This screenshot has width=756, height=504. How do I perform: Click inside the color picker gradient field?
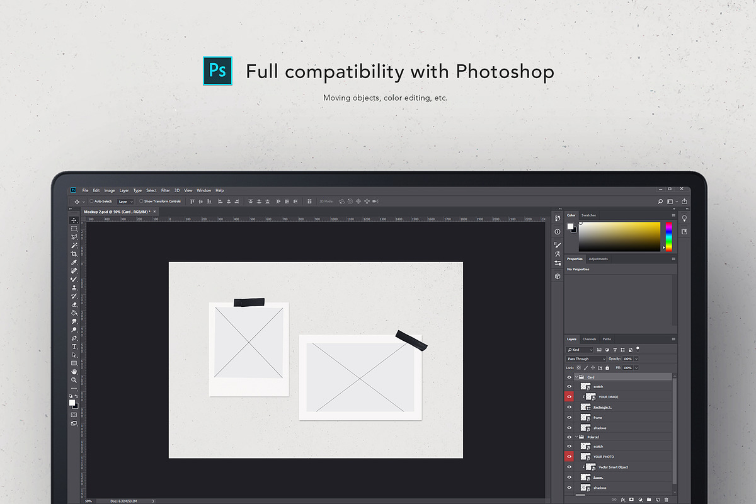coord(619,237)
